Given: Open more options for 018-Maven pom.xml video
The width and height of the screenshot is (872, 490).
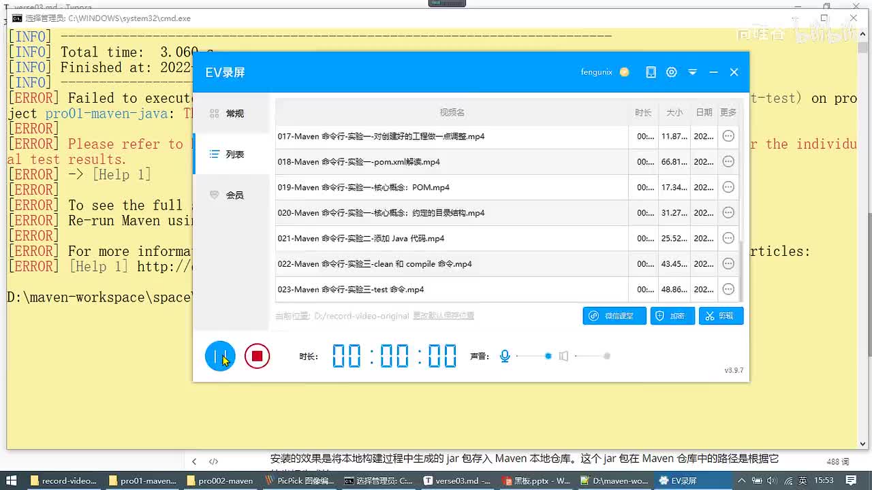Looking at the screenshot, I should (x=728, y=162).
